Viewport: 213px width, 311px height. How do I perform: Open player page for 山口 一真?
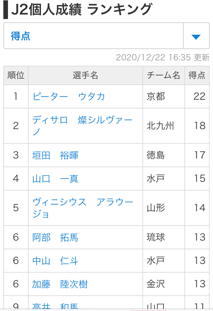pos(55,179)
